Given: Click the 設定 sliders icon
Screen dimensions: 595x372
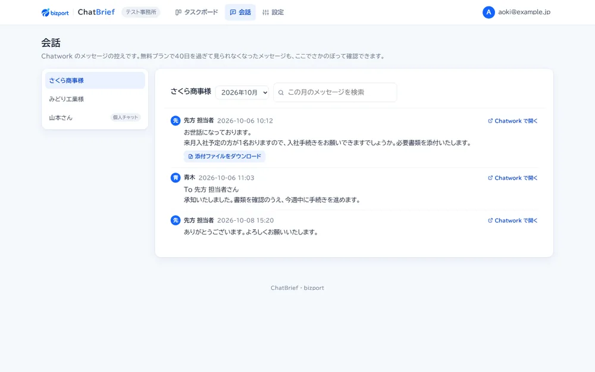Looking at the screenshot, I should point(265,12).
